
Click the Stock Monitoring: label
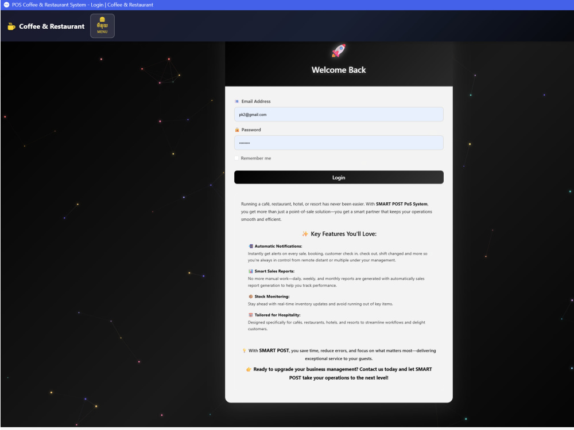[x=272, y=296]
